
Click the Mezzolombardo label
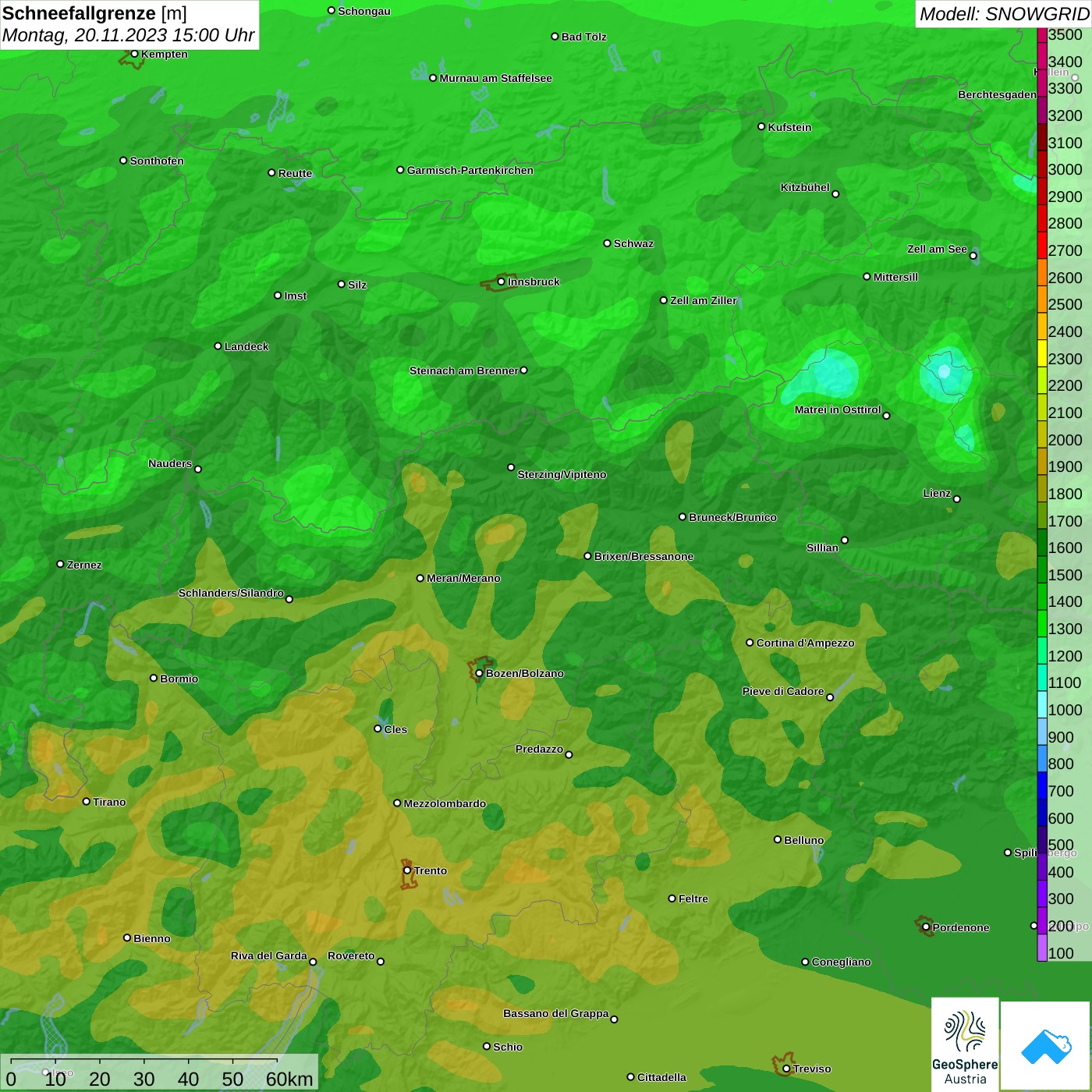tap(445, 803)
